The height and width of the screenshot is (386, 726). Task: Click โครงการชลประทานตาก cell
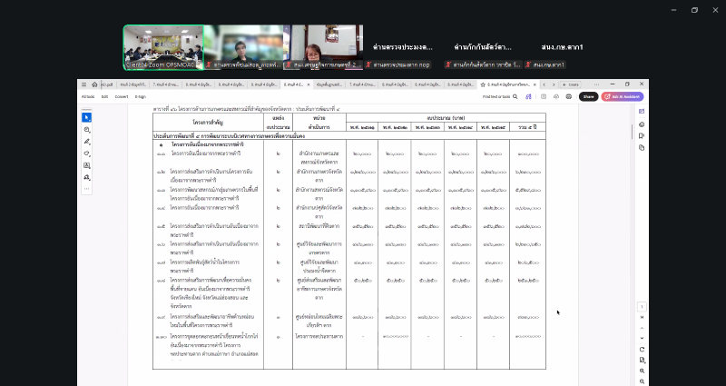click(319, 336)
